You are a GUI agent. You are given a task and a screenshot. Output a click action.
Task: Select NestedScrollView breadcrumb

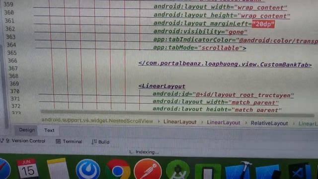(97, 121)
